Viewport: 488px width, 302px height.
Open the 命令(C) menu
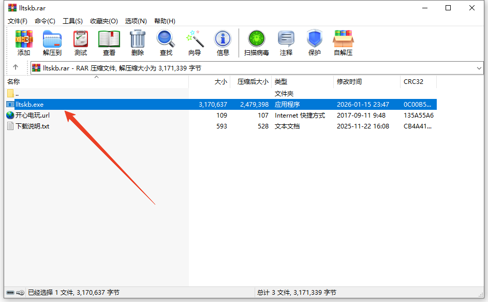click(45, 21)
